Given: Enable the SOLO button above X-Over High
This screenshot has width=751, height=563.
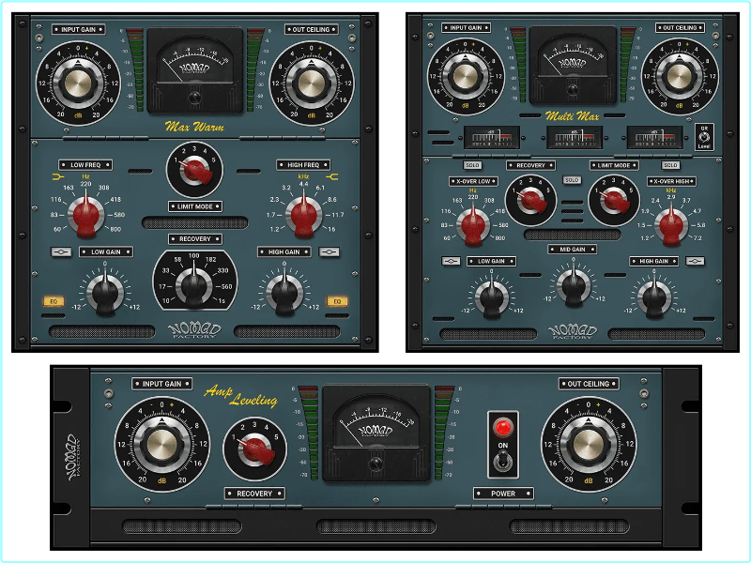Looking at the screenshot, I should [x=670, y=165].
